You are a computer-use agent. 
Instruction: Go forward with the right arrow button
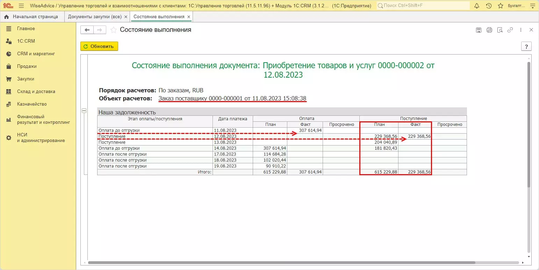pos(100,30)
